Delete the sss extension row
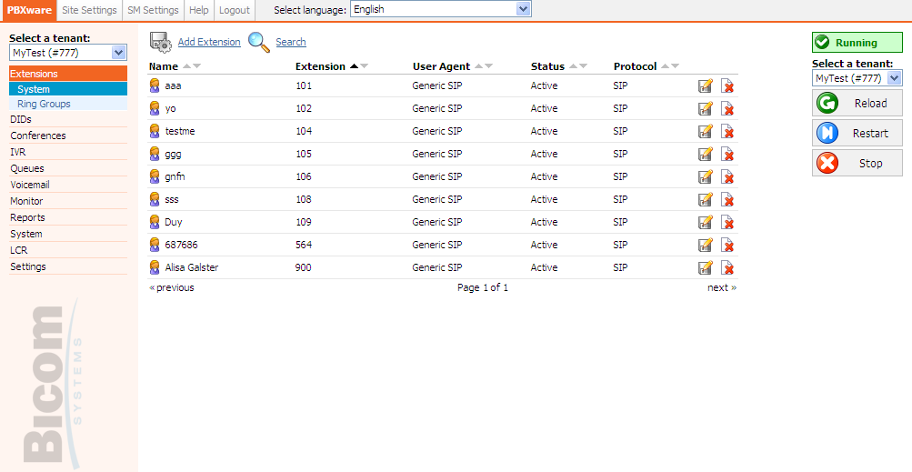 click(x=727, y=200)
